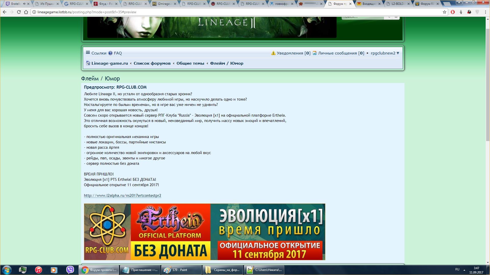Open the media player taskbar icon
The image size is (490, 275).
click(x=54, y=270)
